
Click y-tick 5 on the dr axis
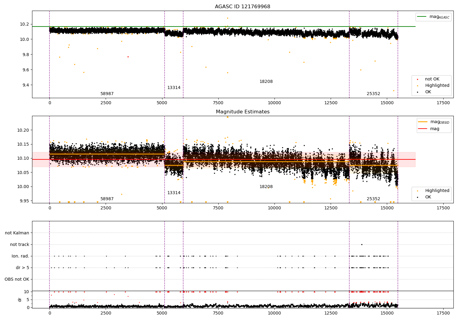[28, 300]
